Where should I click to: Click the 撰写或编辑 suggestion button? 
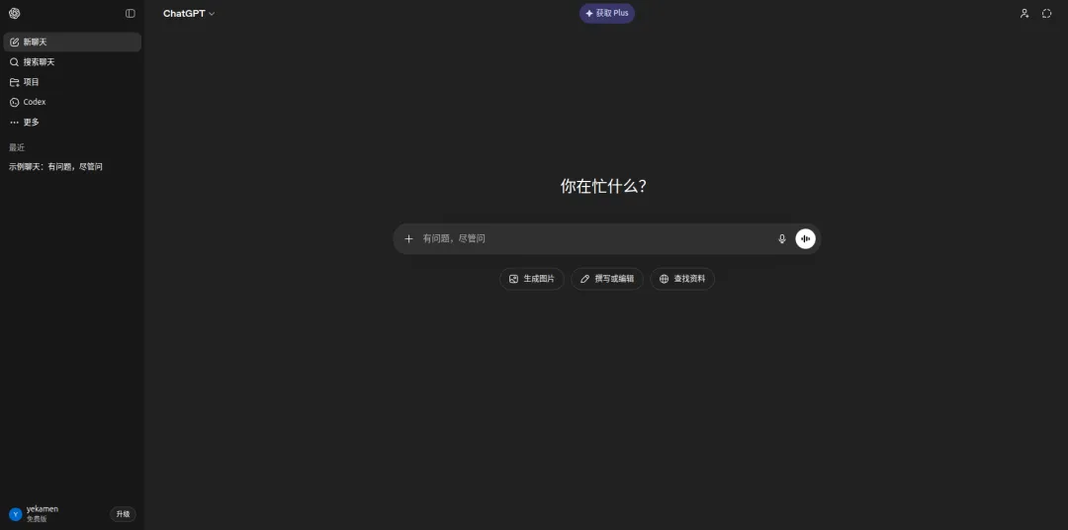(x=607, y=279)
